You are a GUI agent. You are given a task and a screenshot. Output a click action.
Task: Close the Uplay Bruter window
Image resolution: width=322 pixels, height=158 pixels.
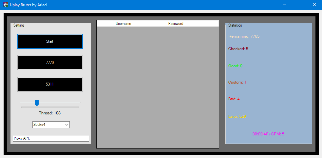(x=314, y=5)
